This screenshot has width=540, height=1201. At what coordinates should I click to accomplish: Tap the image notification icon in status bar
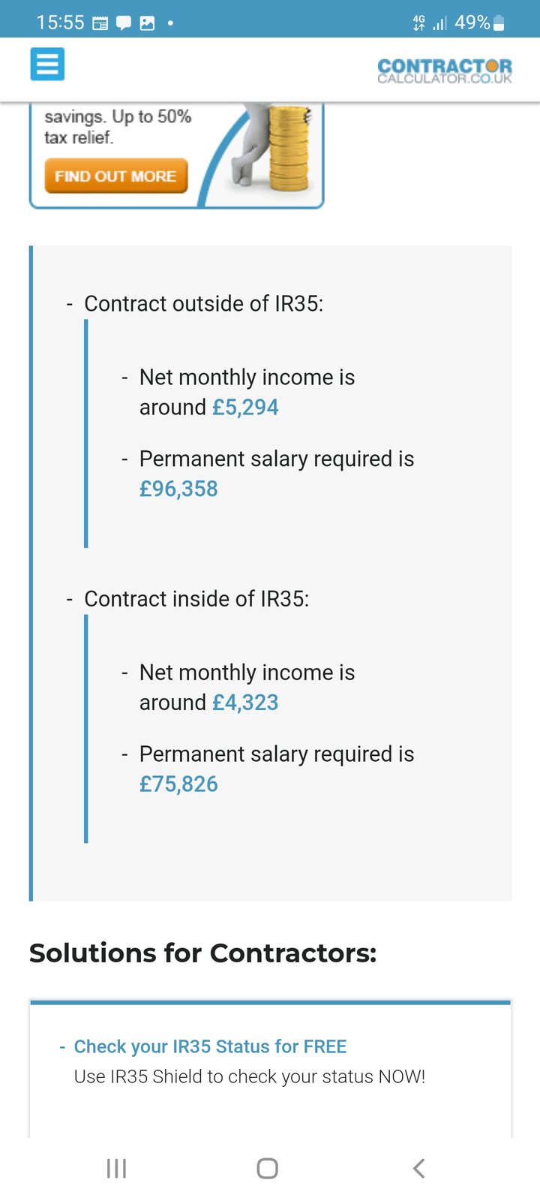click(x=147, y=23)
